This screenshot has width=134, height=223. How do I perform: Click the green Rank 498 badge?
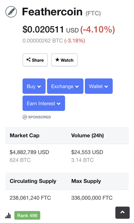tap(27, 215)
